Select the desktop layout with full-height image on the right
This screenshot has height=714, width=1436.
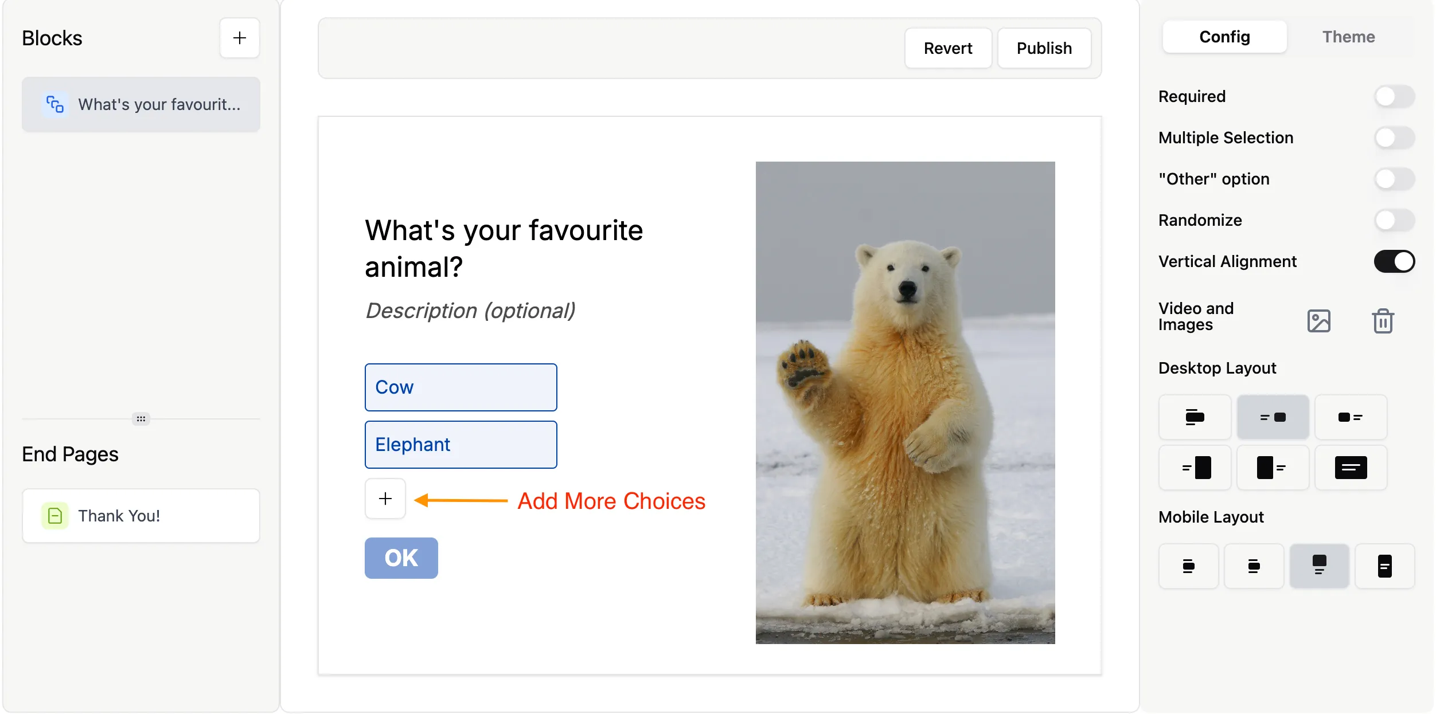coord(1195,468)
